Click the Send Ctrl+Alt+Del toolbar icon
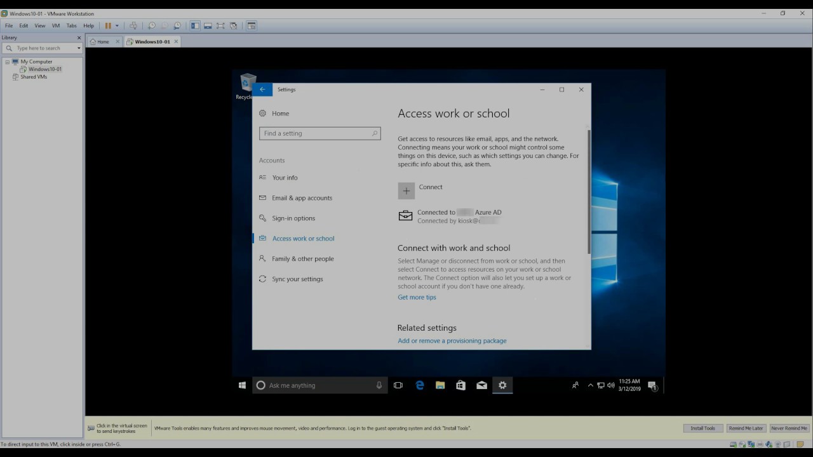The image size is (813, 457). tap(133, 26)
